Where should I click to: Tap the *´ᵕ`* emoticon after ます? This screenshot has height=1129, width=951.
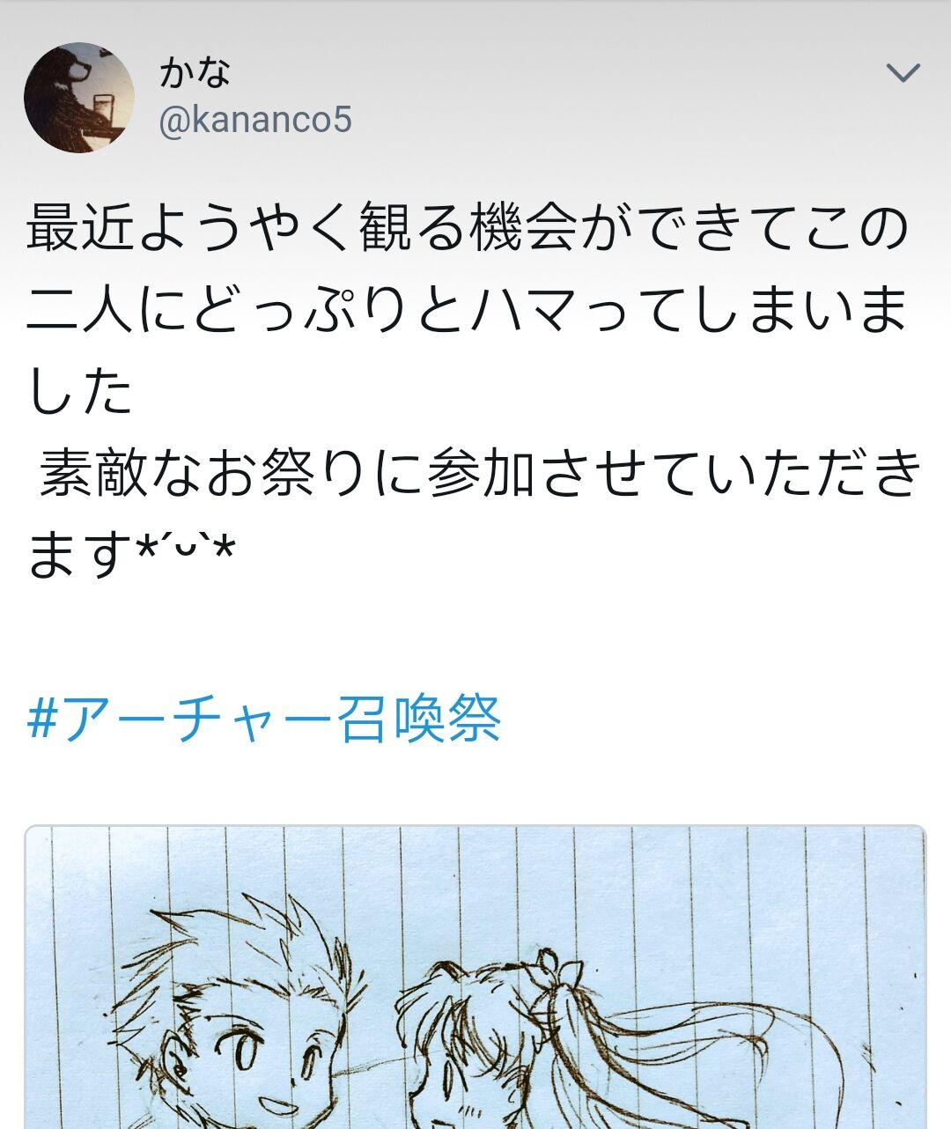tap(186, 551)
